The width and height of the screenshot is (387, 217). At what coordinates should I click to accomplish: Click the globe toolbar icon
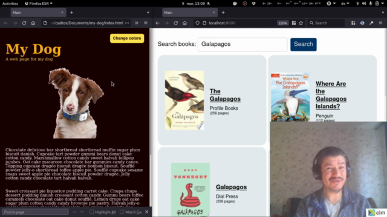pyautogui.click(x=362, y=23)
